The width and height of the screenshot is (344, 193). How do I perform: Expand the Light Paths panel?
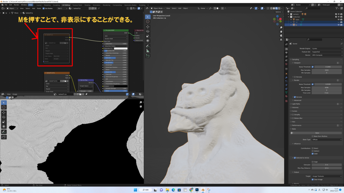[296, 104]
